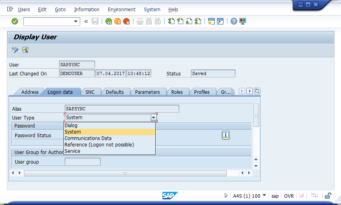Open the tab list button
The width and height of the screenshot is (341, 205).
(x=257, y=91)
